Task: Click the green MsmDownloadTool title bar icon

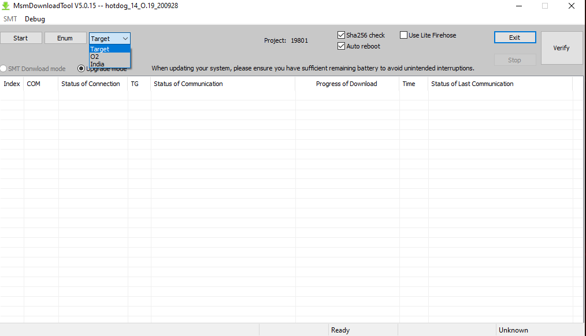Action: point(8,6)
